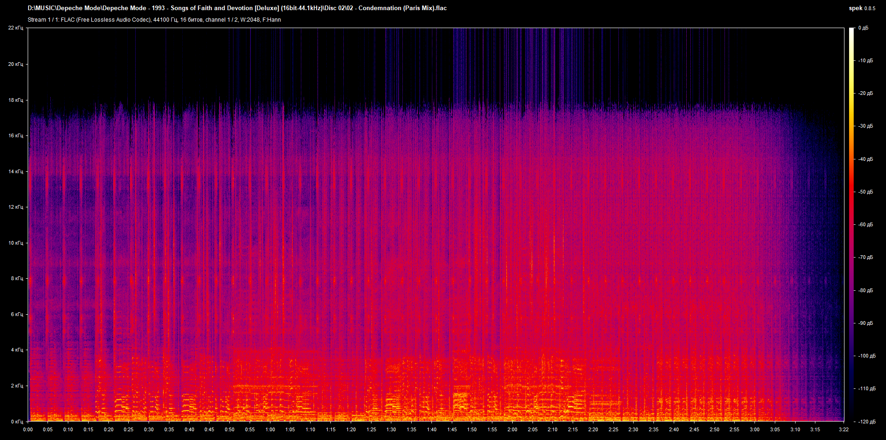
Task: Click the 2:00 time axis marker
Action: [512, 429]
